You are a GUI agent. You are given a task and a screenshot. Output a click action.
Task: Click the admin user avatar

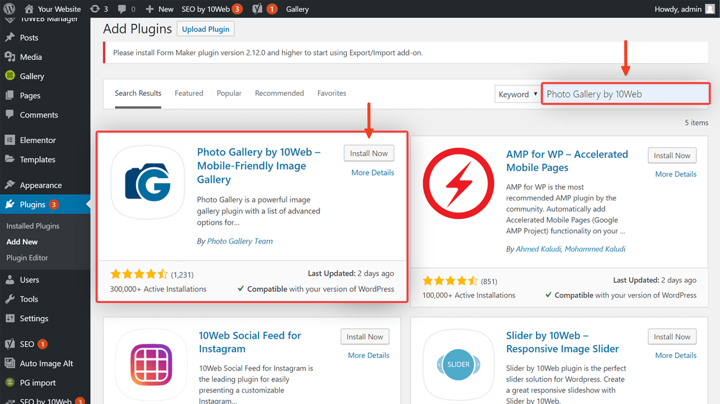click(x=710, y=9)
